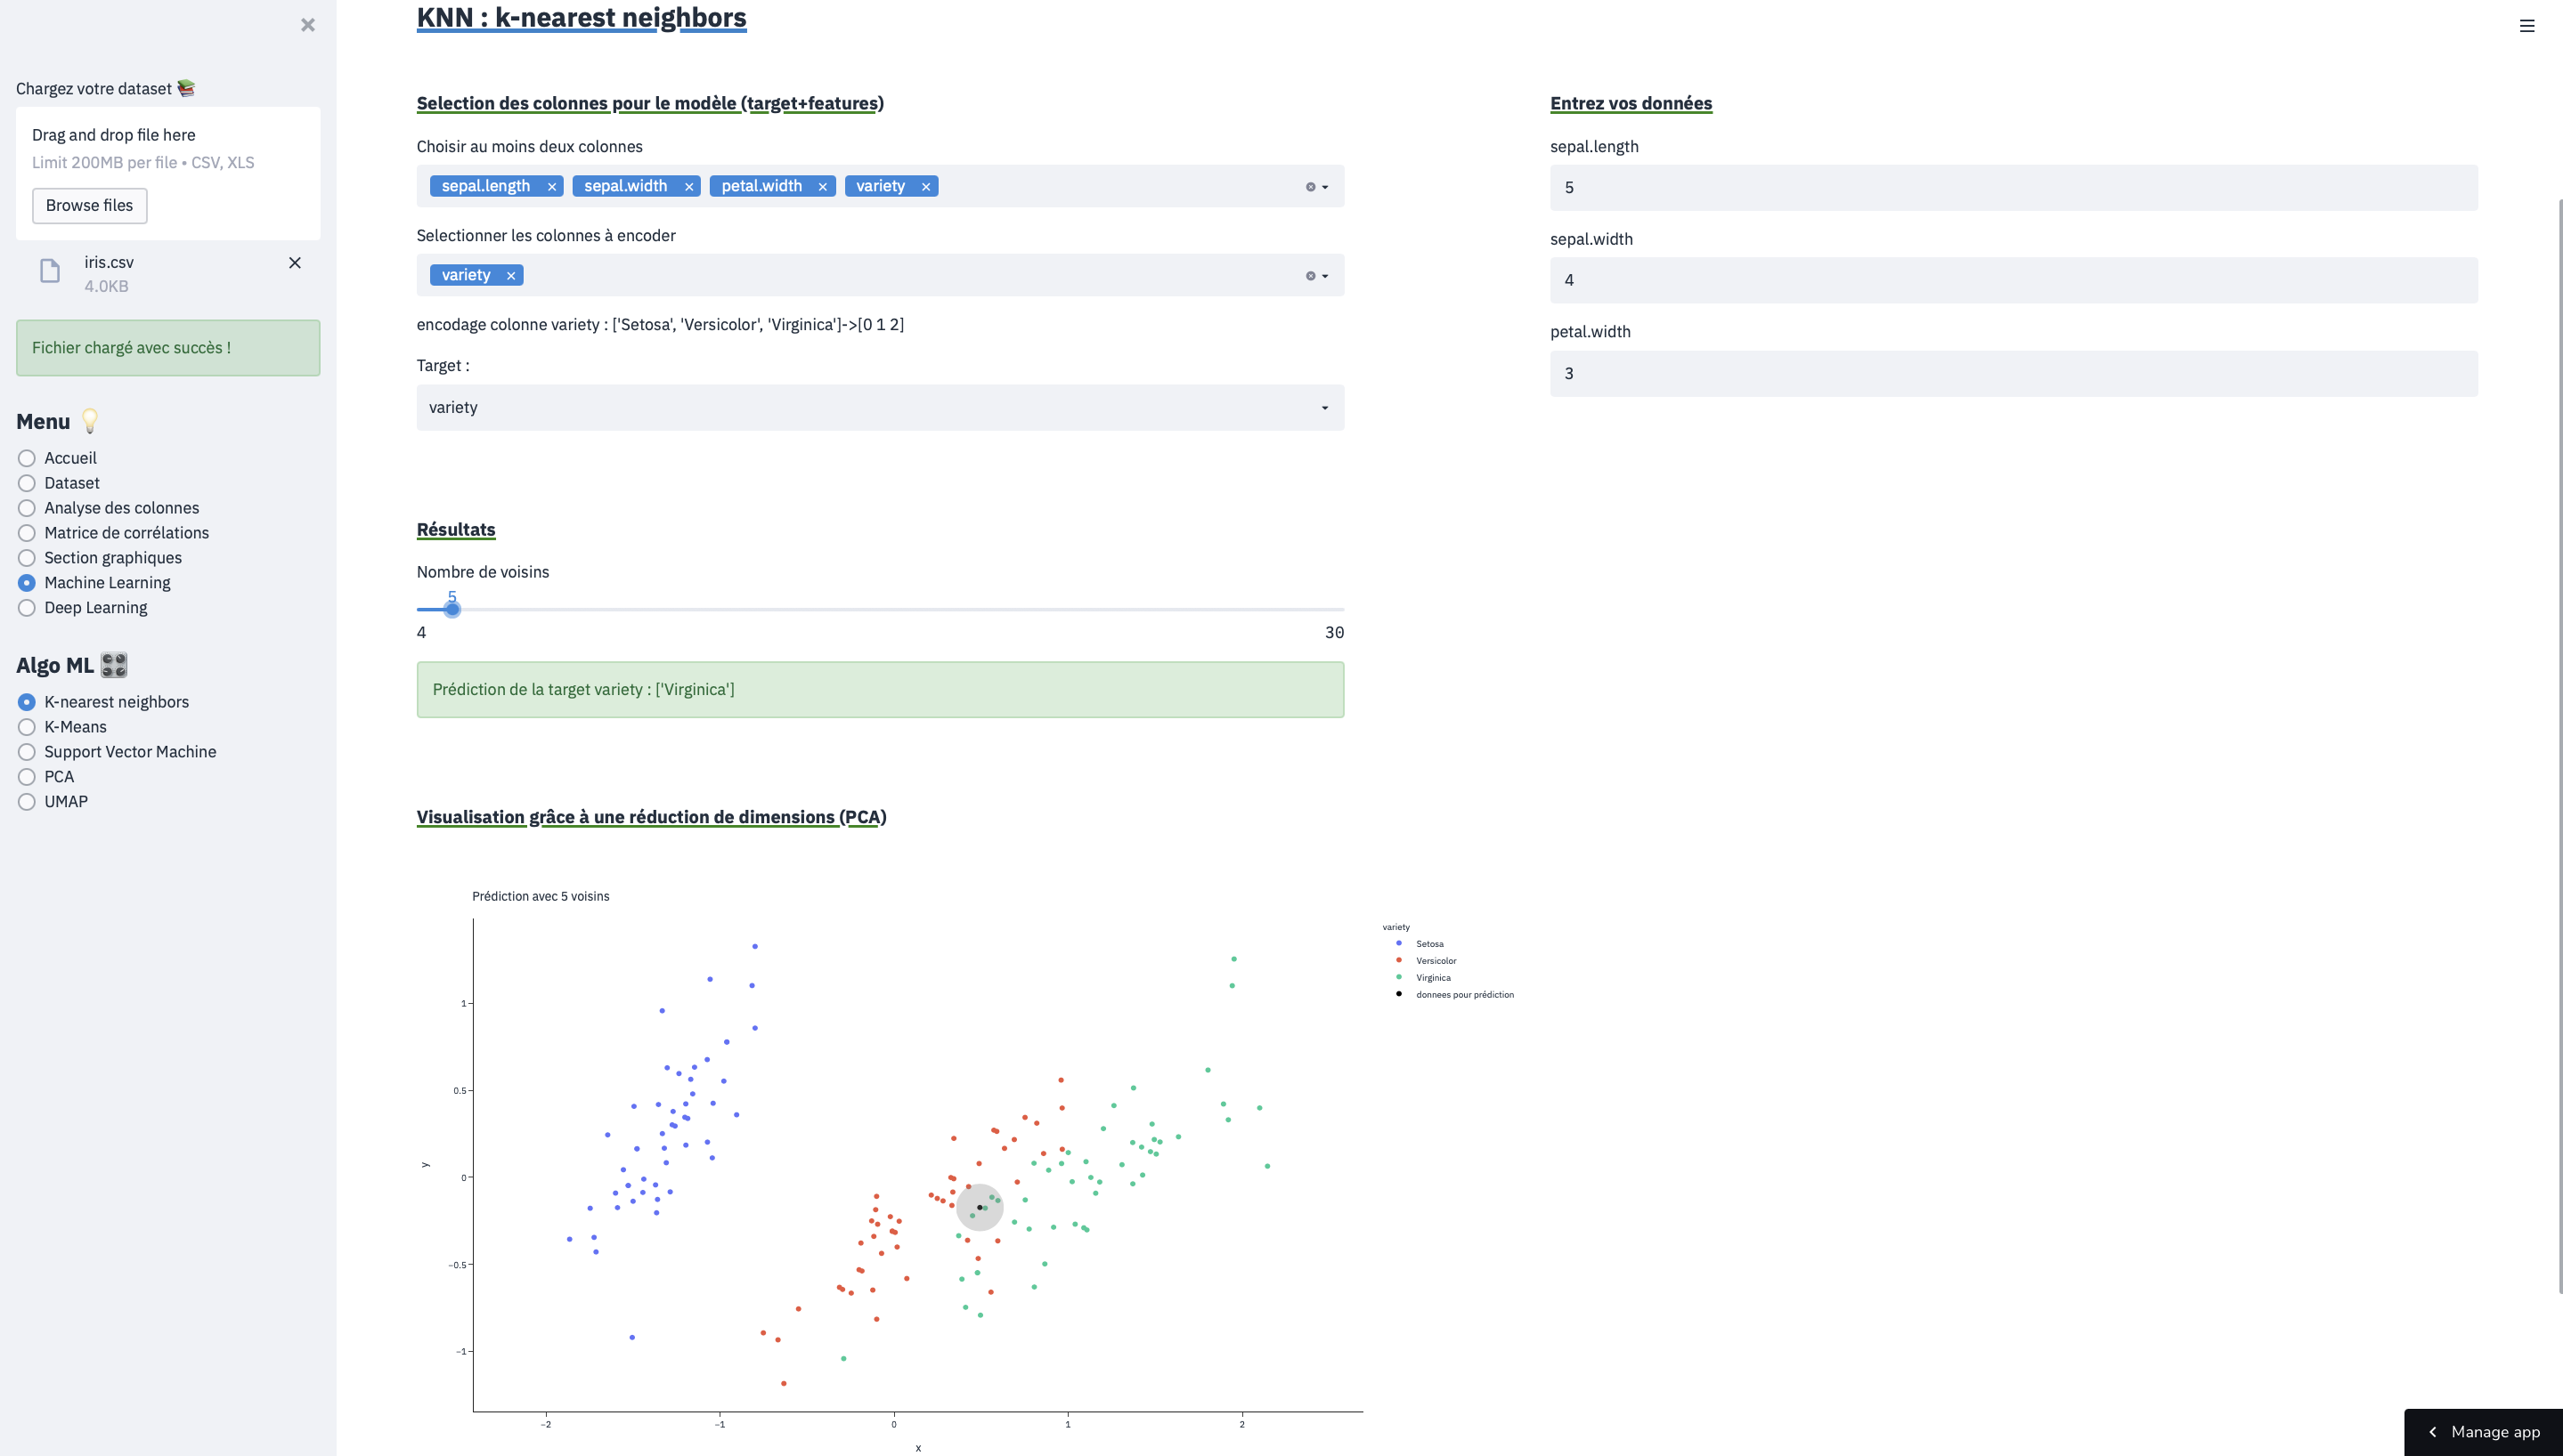Select the Deep Learning radio button
Image resolution: width=2563 pixels, height=1456 pixels.
pos(26,607)
